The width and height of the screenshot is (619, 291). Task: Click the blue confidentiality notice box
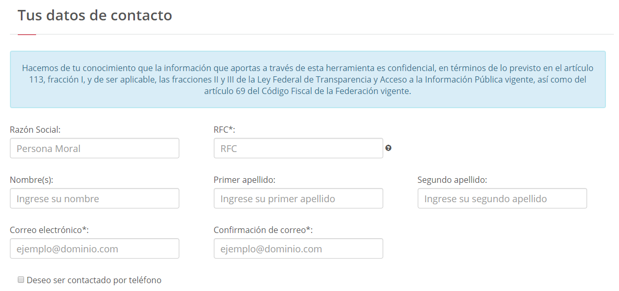pos(307,79)
